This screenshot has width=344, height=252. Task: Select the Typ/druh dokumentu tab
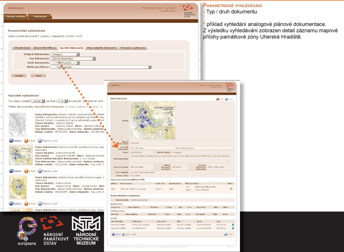72,48
